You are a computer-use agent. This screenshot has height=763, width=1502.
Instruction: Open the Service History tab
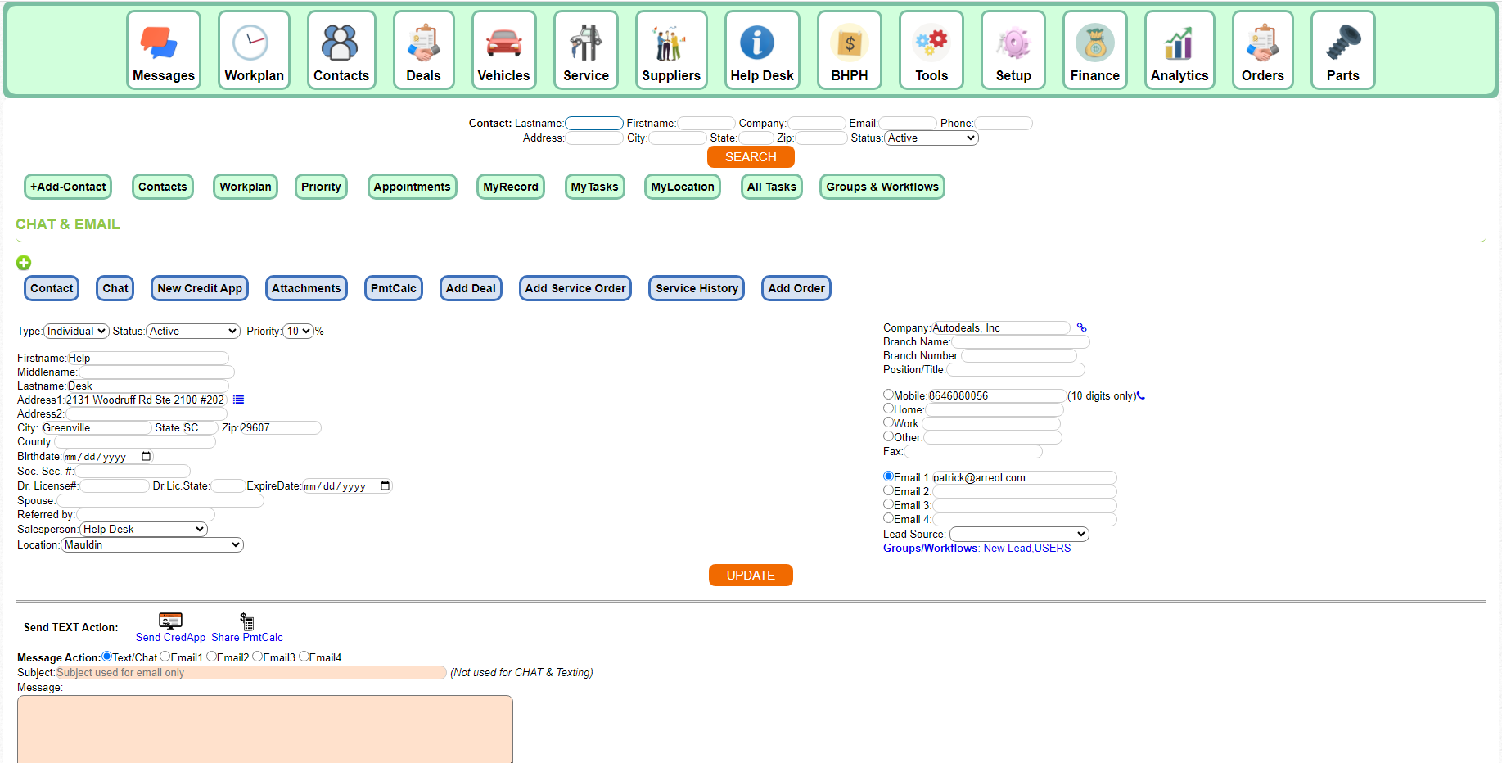696,288
